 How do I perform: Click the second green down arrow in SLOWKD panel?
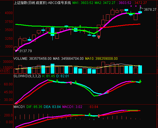point(76,82)
